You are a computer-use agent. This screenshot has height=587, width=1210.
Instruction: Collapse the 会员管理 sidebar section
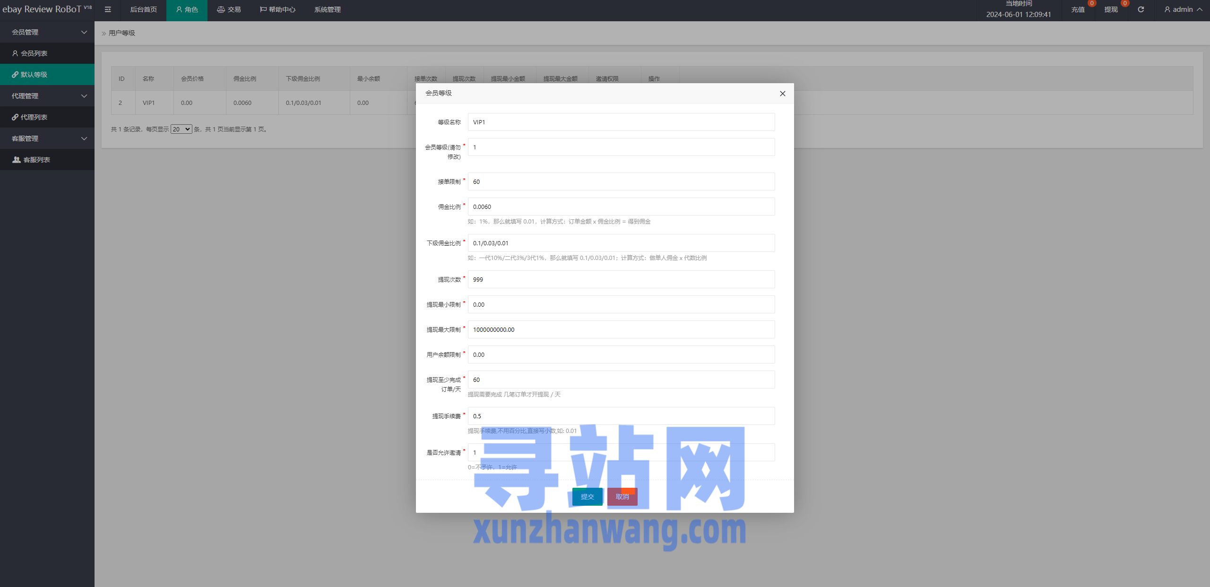click(47, 32)
